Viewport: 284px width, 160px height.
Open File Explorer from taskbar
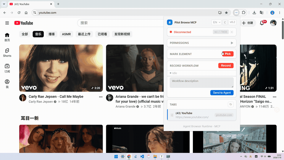coord(155,156)
